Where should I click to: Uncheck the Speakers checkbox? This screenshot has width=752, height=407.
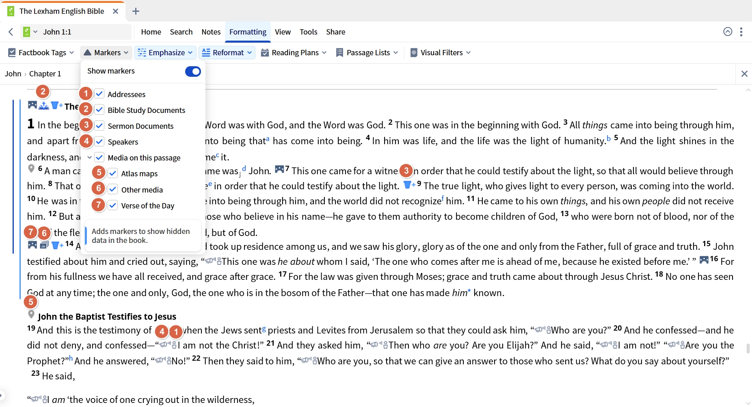coord(99,141)
